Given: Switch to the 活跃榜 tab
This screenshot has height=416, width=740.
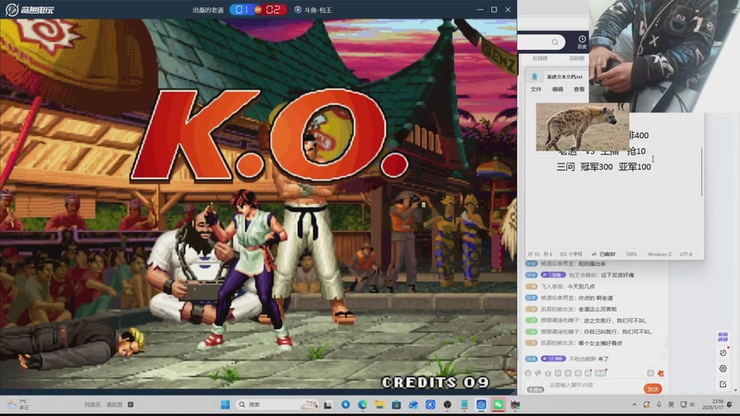Looking at the screenshot, I should [x=576, y=58].
